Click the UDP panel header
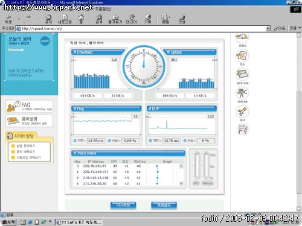 [182, 108]
